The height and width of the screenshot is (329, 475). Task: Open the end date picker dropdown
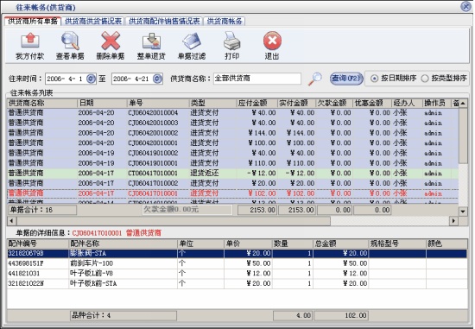coord(157,79)
